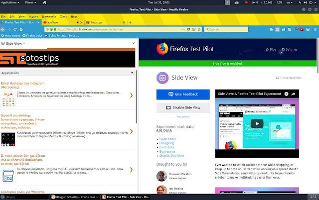Click the Skype article thumbnail

[x=8, y=139]
